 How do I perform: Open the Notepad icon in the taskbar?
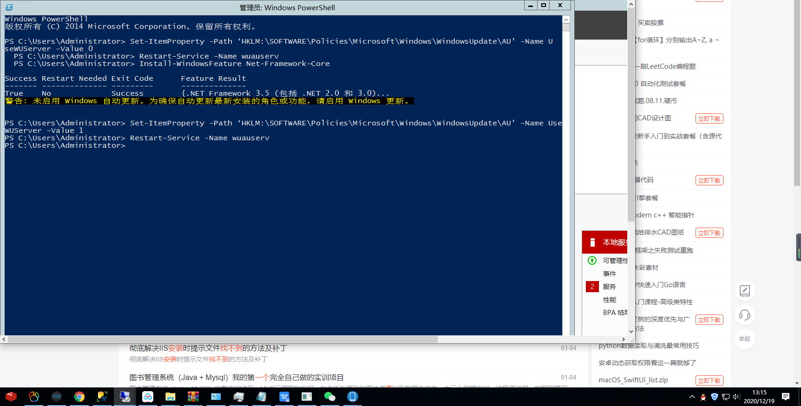(x=262, y=397)
